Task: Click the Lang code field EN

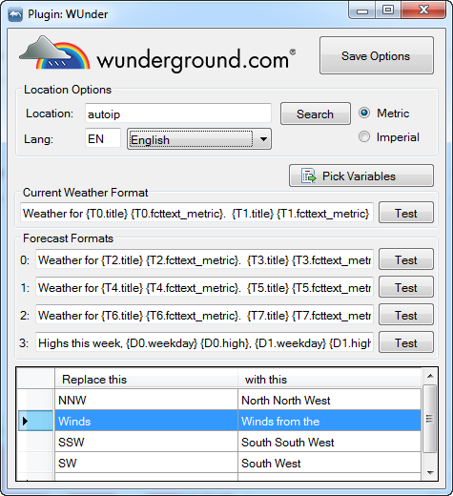Action: tap(103, 138)
